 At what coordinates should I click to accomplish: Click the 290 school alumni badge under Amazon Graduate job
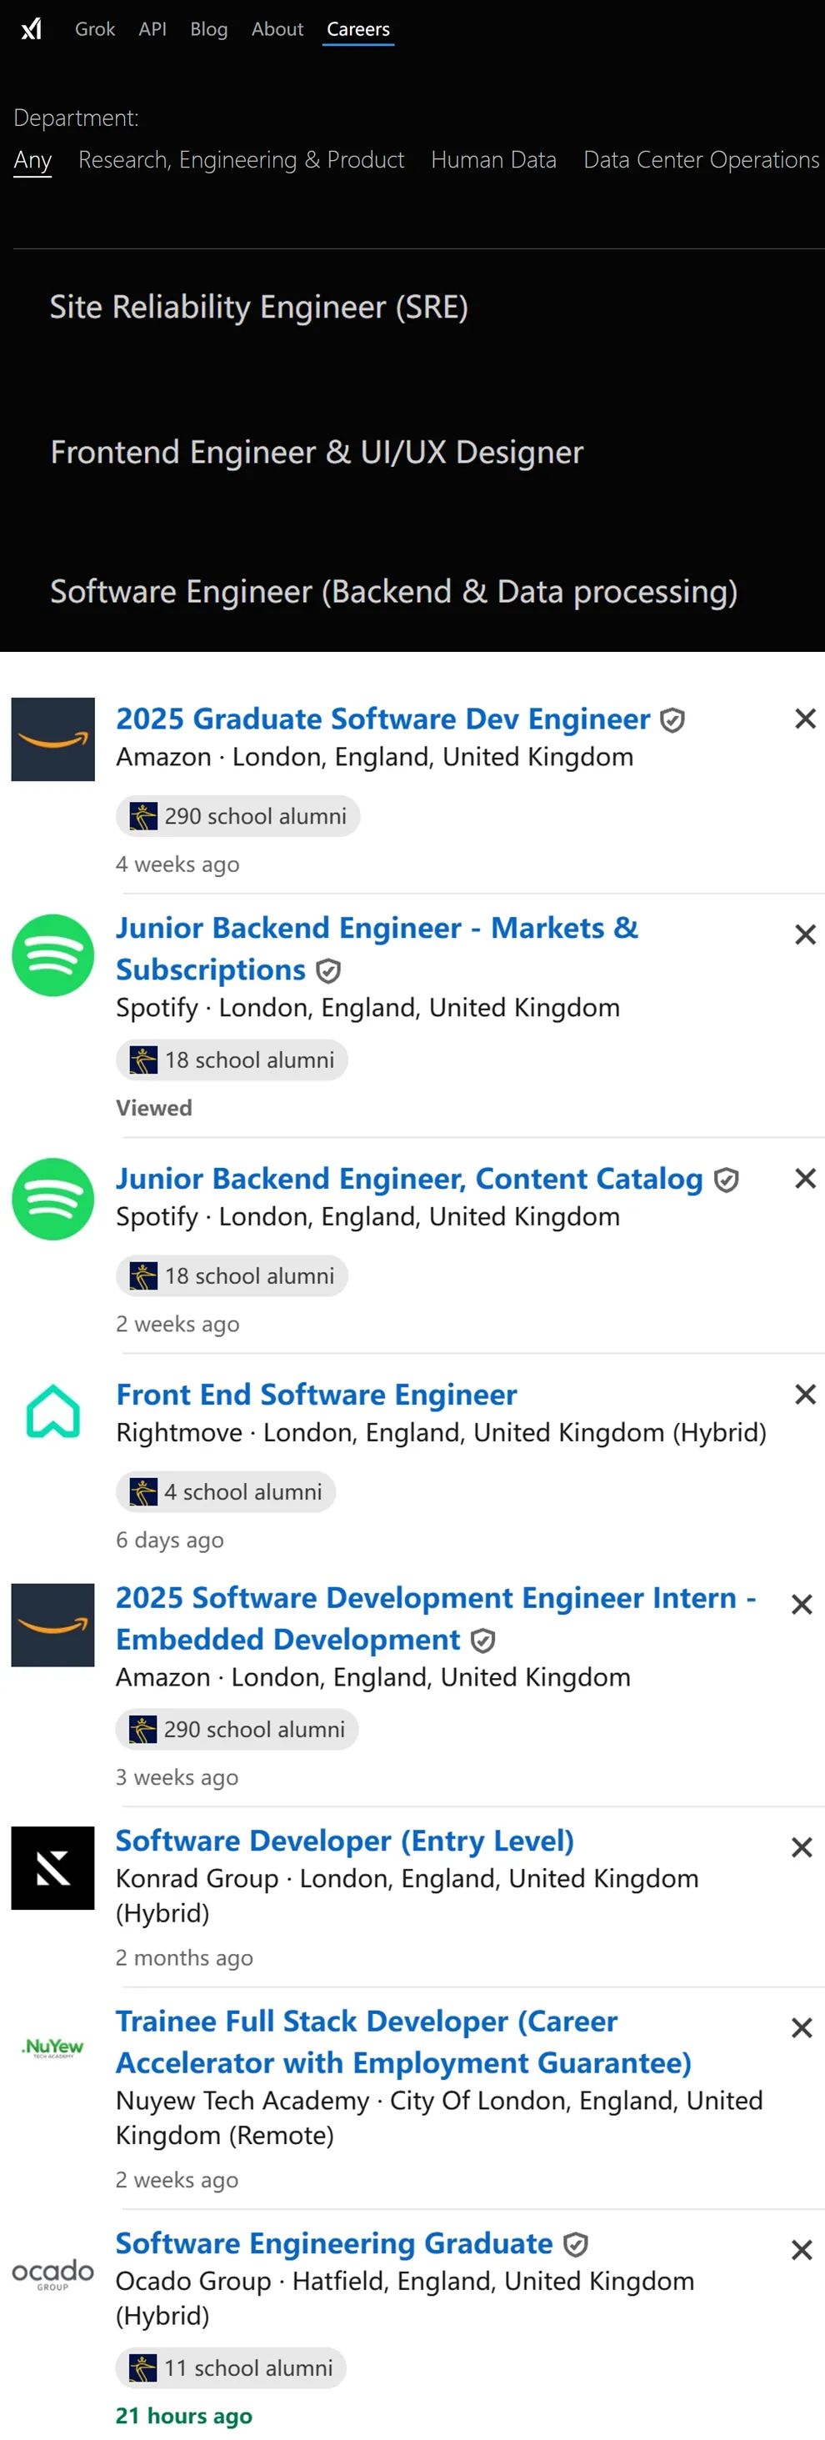coord(237,816)
